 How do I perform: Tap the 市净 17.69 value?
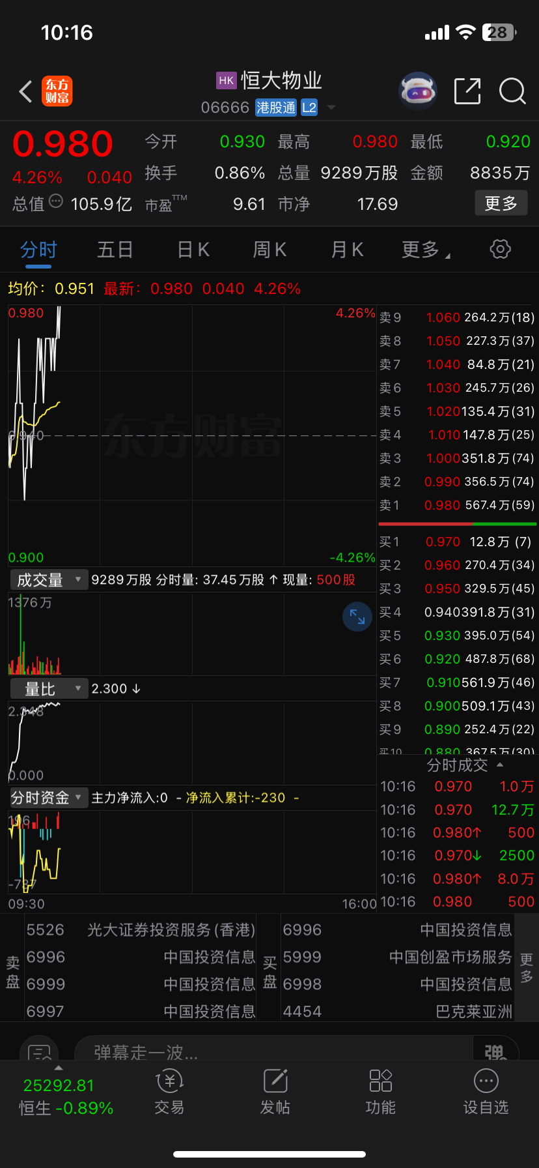pyautogui.click(x=378, y=205)
